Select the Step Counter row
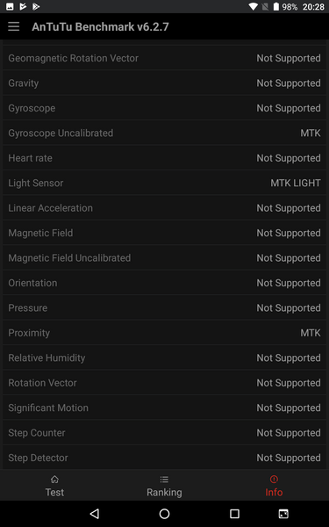 (165, 432)
